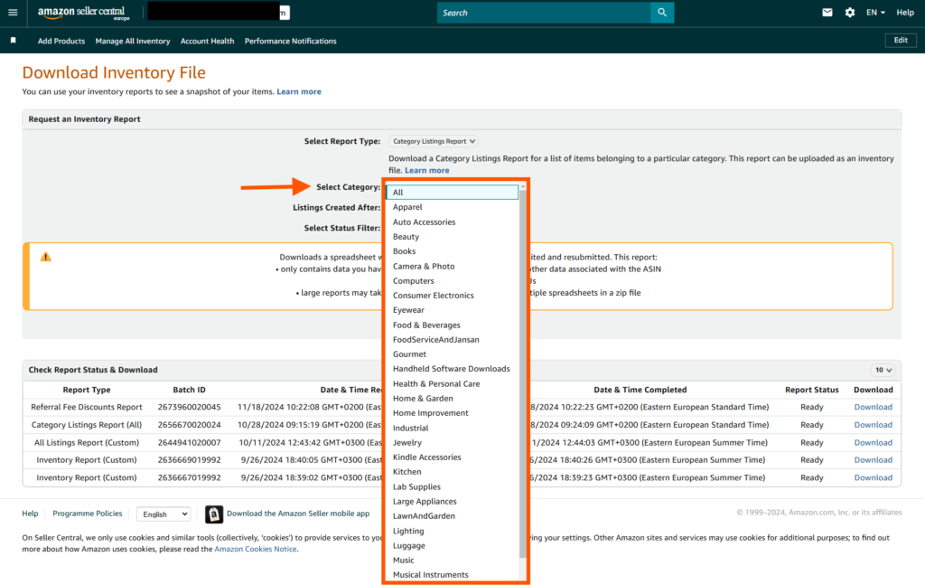
Task: Download the All Listings Report (Custom)
Action: (874, 443)
